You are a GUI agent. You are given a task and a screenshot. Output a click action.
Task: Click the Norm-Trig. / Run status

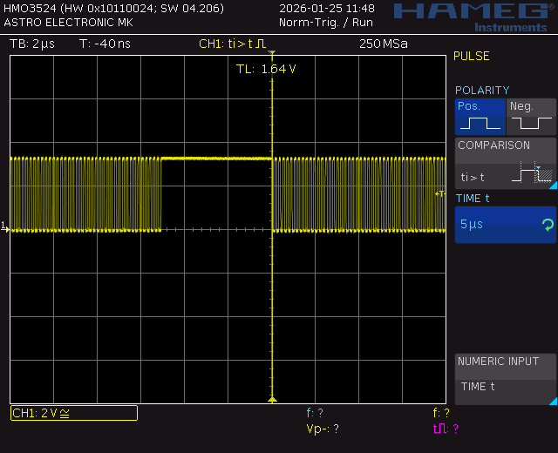[x=325, y=23]
